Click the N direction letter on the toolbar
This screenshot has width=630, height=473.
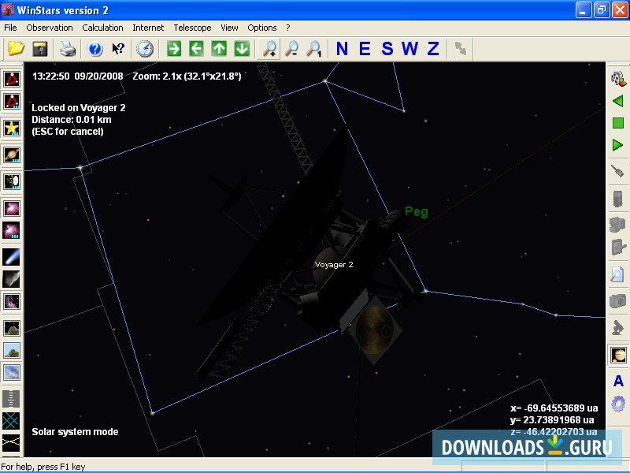click(x=342, y=49)
